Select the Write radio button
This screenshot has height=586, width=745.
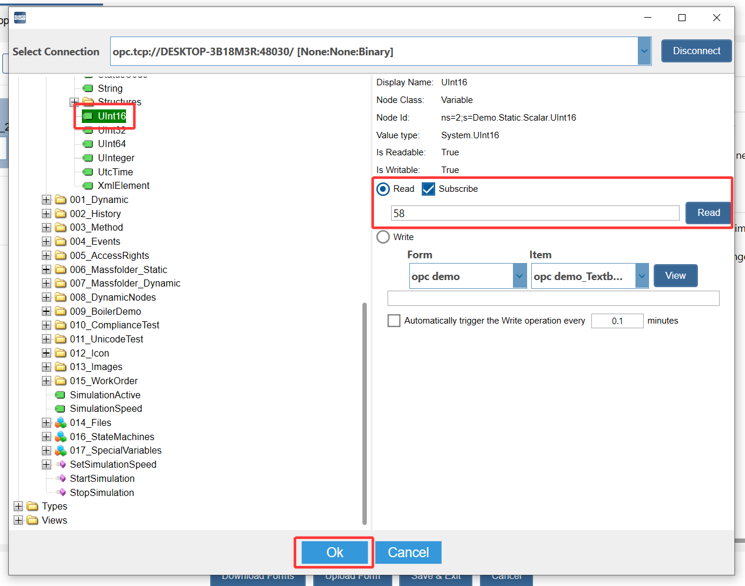(383, 237)
